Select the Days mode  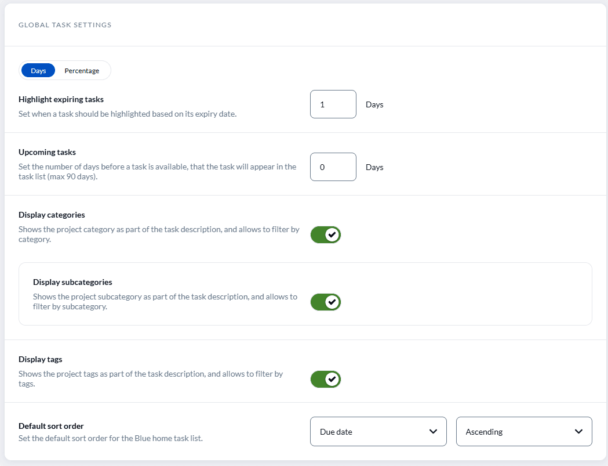pos(38,70)
